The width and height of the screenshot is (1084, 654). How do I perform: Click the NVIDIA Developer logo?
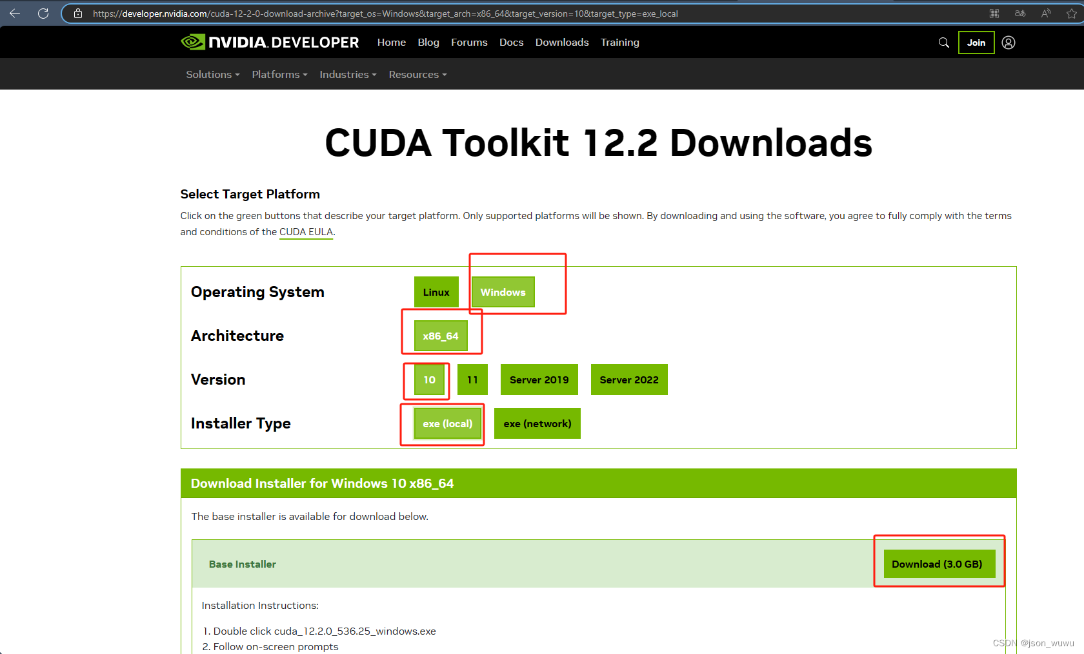point(270,43)
